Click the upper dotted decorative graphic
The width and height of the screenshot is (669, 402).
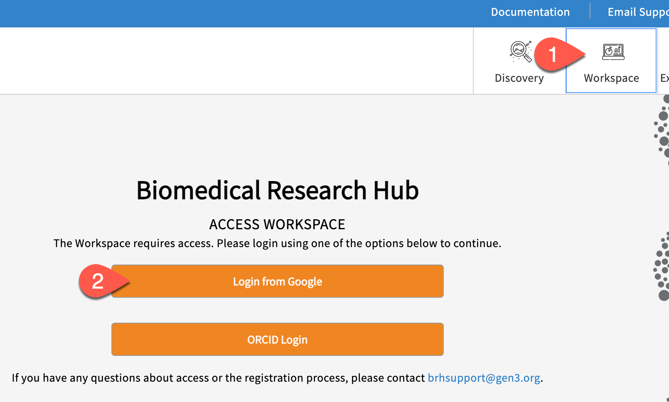click(x=662, y=129)
